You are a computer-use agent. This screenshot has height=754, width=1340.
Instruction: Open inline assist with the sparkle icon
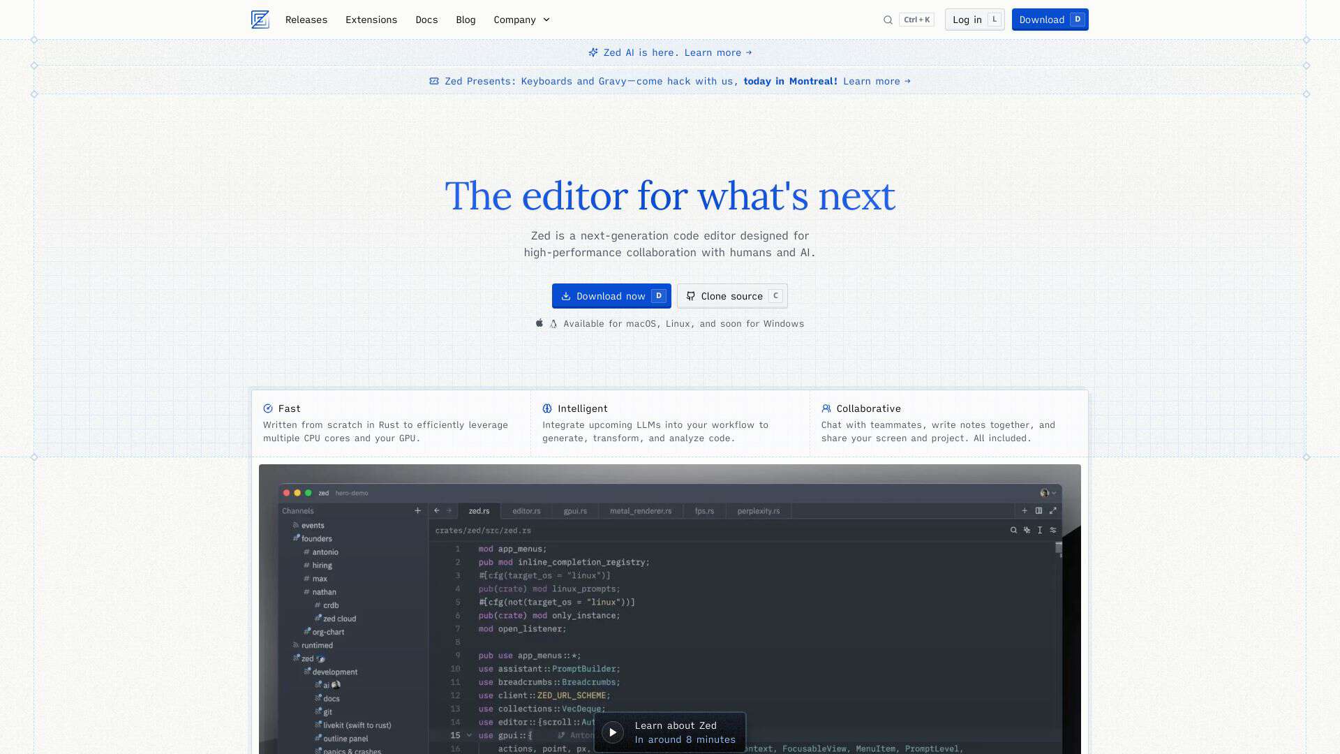tap(1027, 530)
